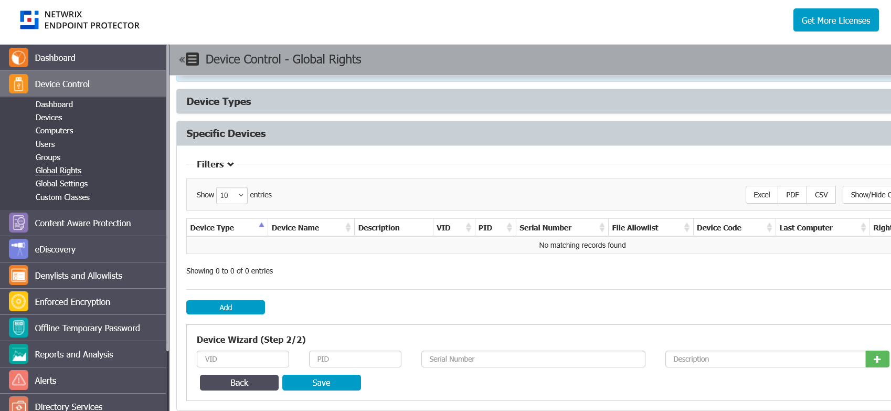Screen dimensions: 891x411
Task: Open the Show entries count dropdown
Action: pyautogui.click(x=231, y=195)
